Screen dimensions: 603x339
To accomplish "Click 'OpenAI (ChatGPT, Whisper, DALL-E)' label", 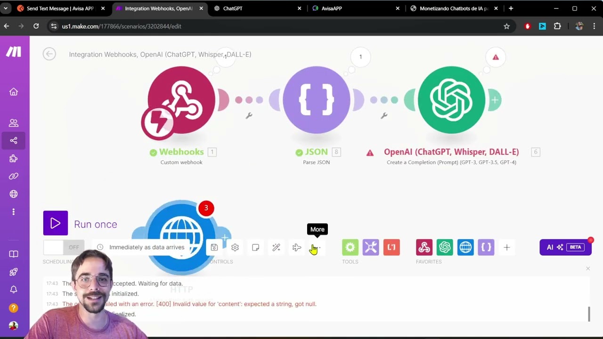I will point(451,152).
